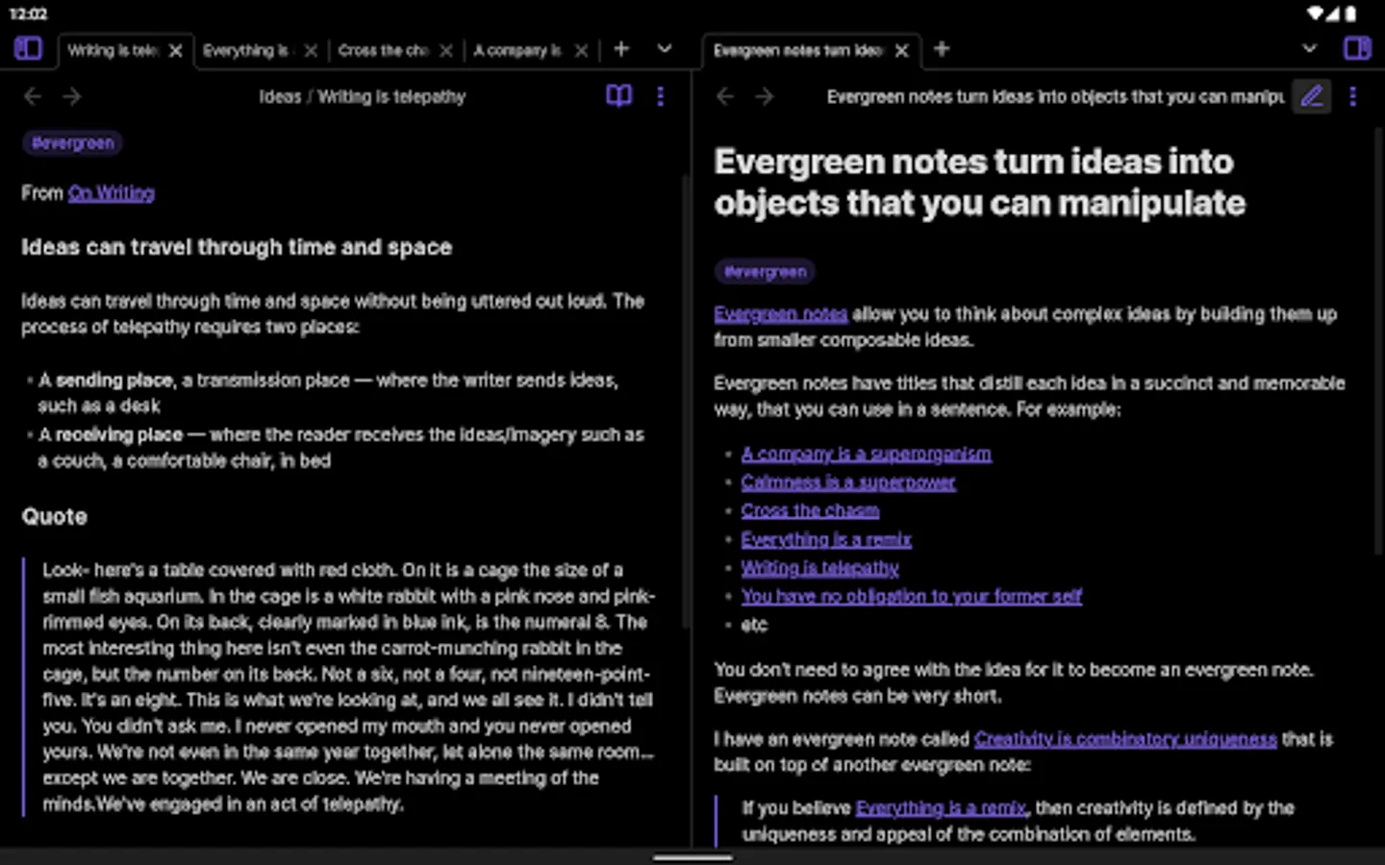The height and width of the screenshot is (865, 1385).
Task: Go back in right pane history
Action: (725, 96)
